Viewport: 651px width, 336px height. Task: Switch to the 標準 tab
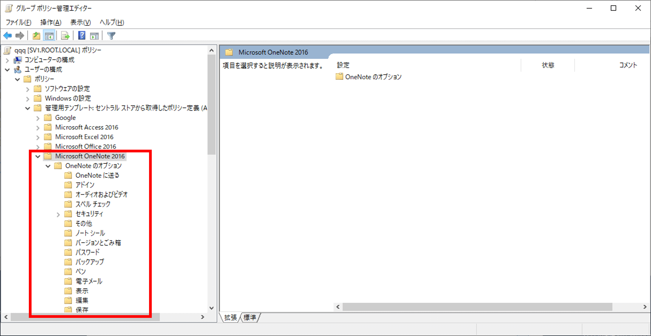250,318
